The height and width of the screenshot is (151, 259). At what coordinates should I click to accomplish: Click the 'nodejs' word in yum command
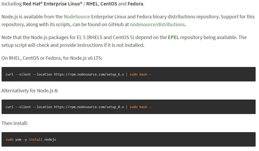[x=50, y=140]
